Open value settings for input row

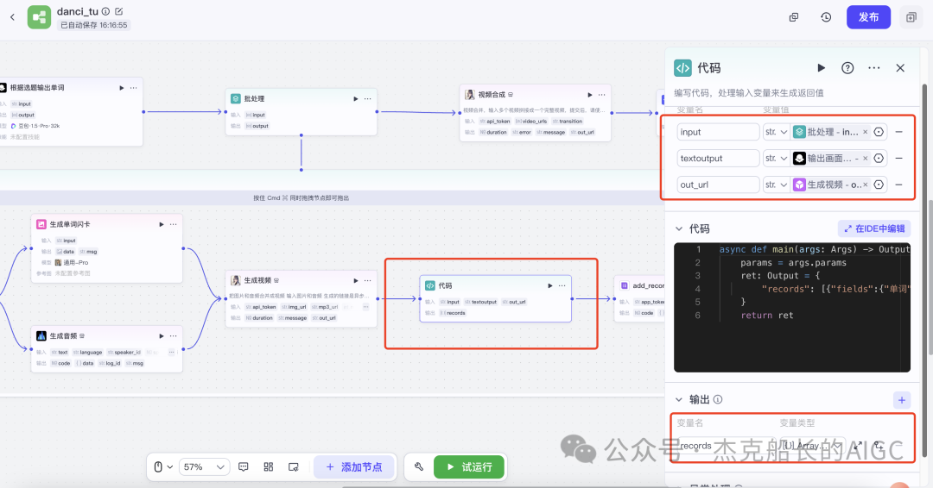[x=879, y=132]
